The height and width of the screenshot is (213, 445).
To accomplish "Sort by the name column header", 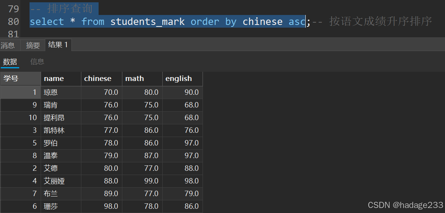I will (x=61, y=79).
